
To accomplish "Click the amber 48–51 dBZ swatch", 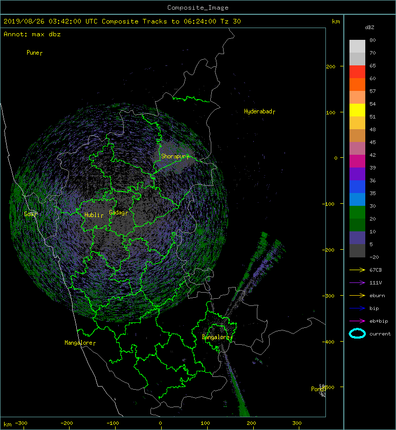I will (357, 123).
